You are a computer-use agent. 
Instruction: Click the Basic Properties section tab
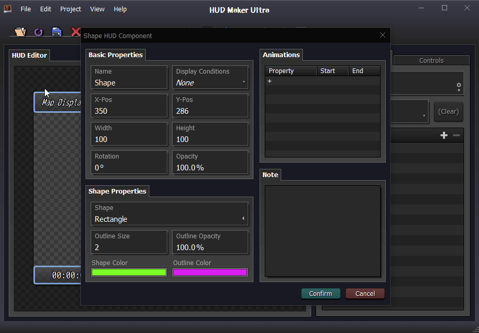[115, 55]
